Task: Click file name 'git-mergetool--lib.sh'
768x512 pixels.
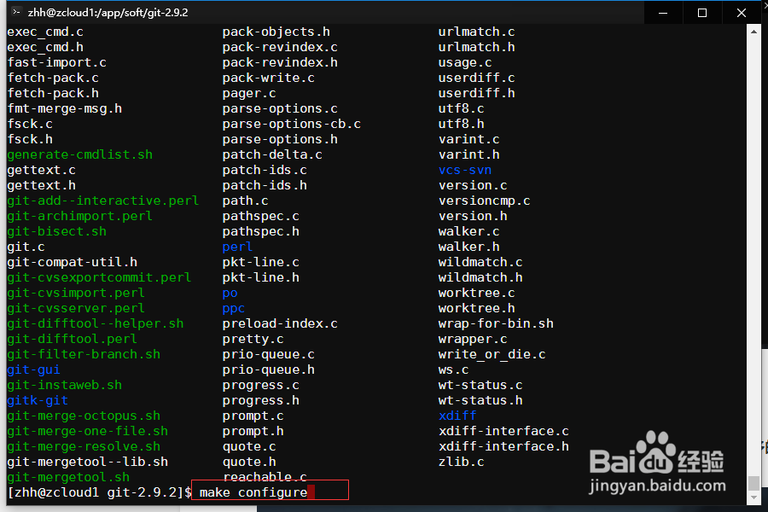Action: click(x=88, y=462)
